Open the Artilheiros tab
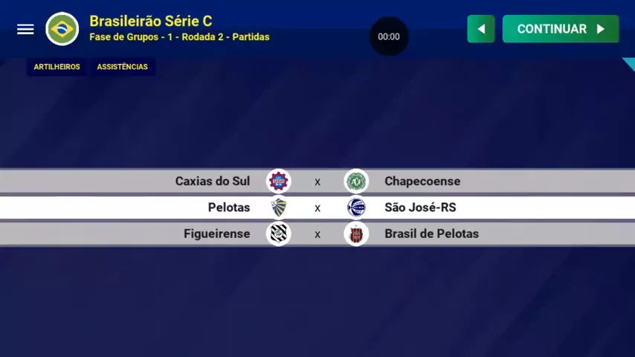Image resolution: width=635 pixels, height=357 pixels. coord(57,67)
